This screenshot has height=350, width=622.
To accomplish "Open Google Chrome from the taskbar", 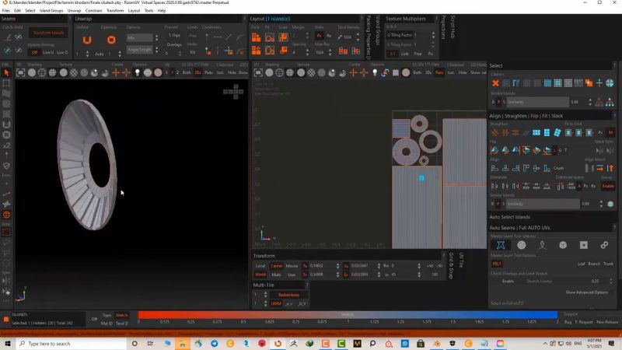I will 230,343.
